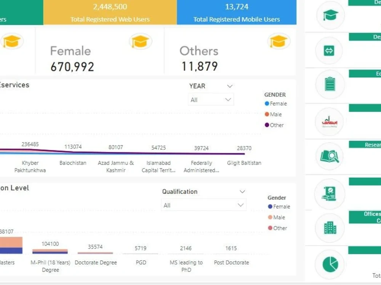381x285 pixels.
Task: Open the Offices building icon
Action: click(329, 228)
